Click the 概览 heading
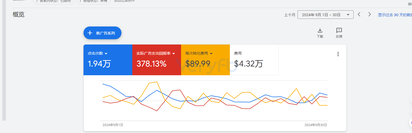This screenshot has width=412, height=133. 19,15
